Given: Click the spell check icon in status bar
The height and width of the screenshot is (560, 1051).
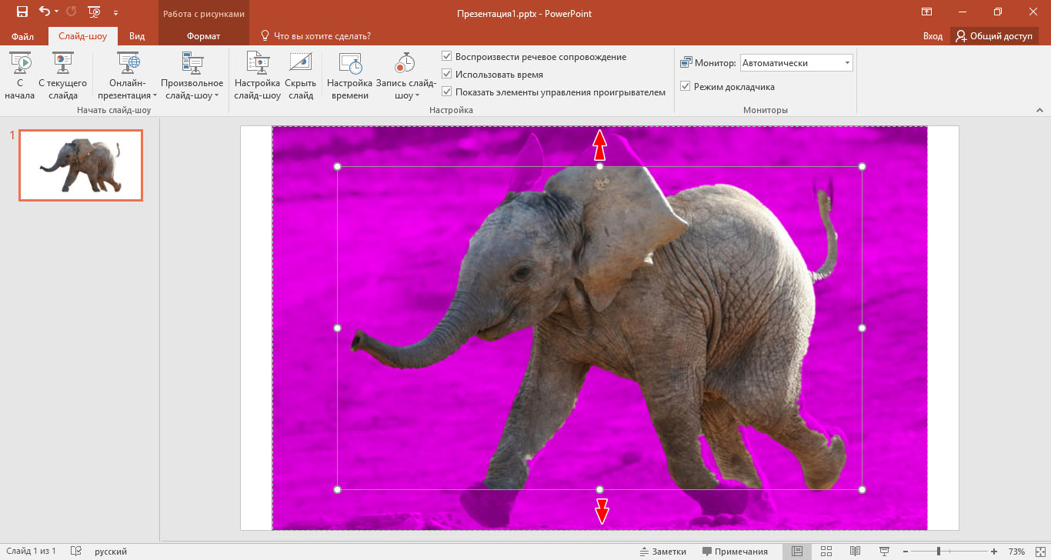Looking at the screenshot, I should coord(76,552).
